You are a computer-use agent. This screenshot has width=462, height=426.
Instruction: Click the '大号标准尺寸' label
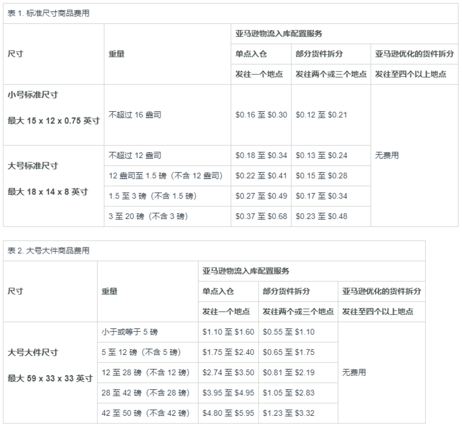33,166
